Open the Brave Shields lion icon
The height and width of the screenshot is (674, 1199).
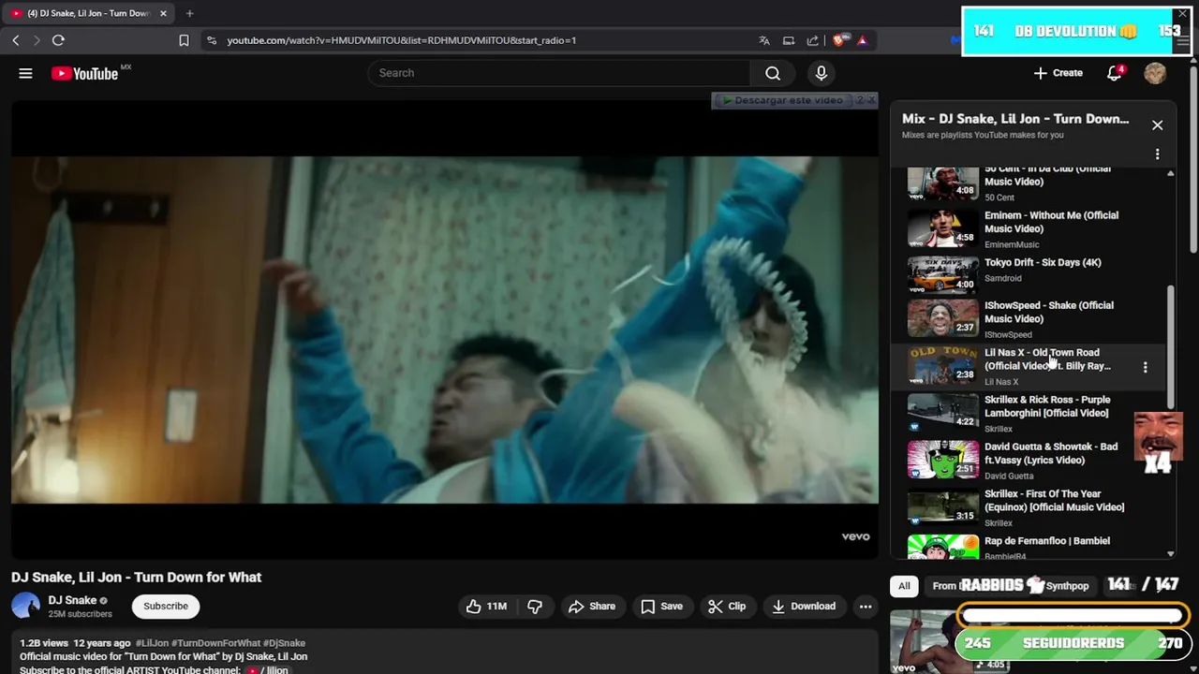(840, 40)
